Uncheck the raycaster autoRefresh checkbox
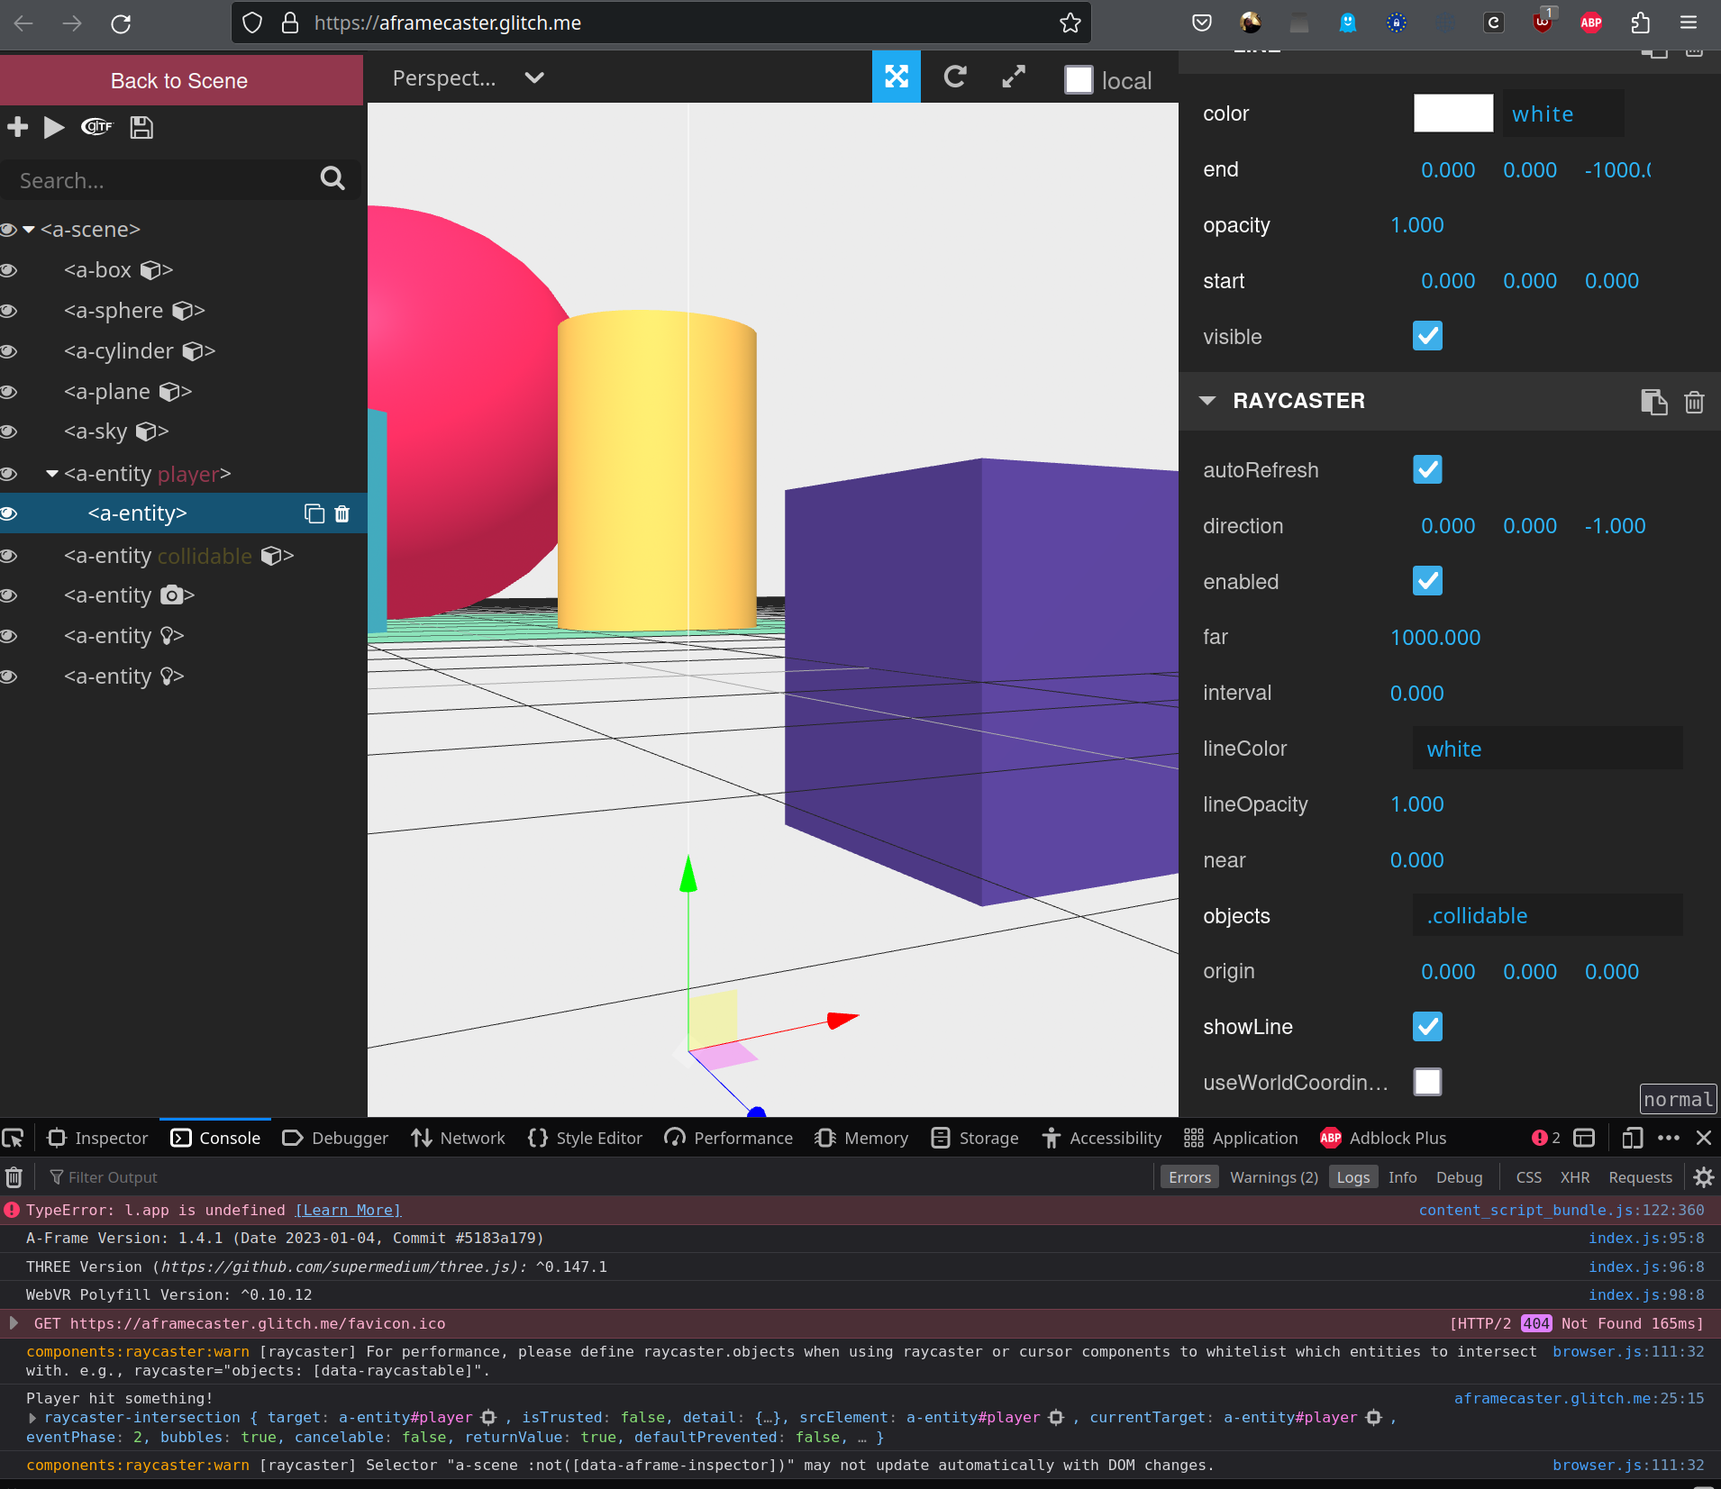This screenshot has width=1721, height=1489. [1427, 468]
